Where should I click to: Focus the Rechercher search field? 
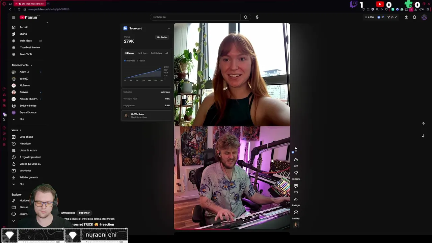(196, 17)
